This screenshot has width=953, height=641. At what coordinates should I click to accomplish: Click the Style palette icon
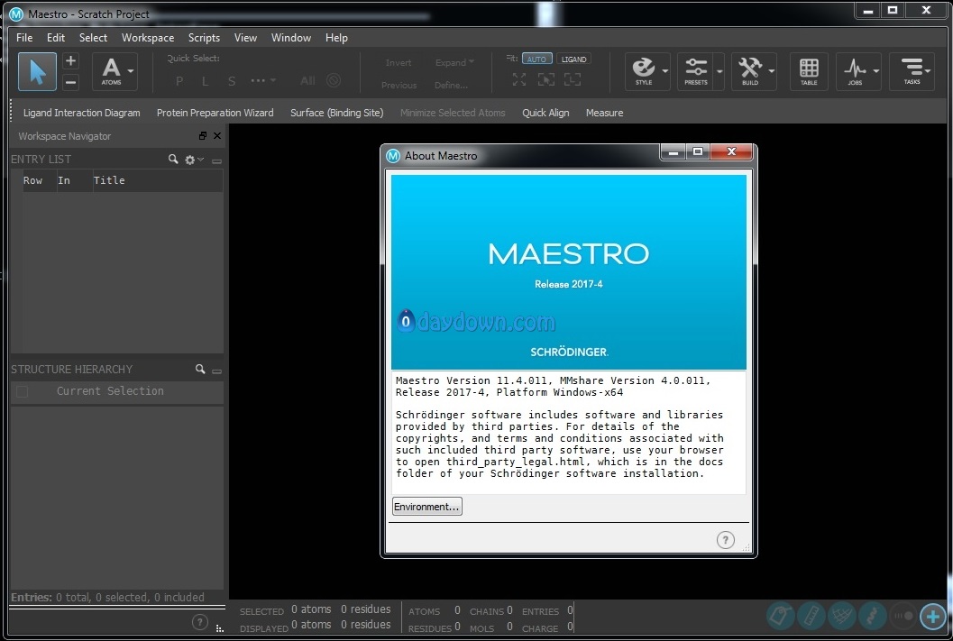pyautogui.click(x=644, y=71)
